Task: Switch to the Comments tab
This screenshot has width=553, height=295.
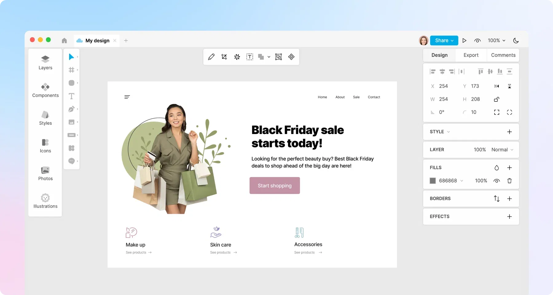Action: click(x=503, y=55)
